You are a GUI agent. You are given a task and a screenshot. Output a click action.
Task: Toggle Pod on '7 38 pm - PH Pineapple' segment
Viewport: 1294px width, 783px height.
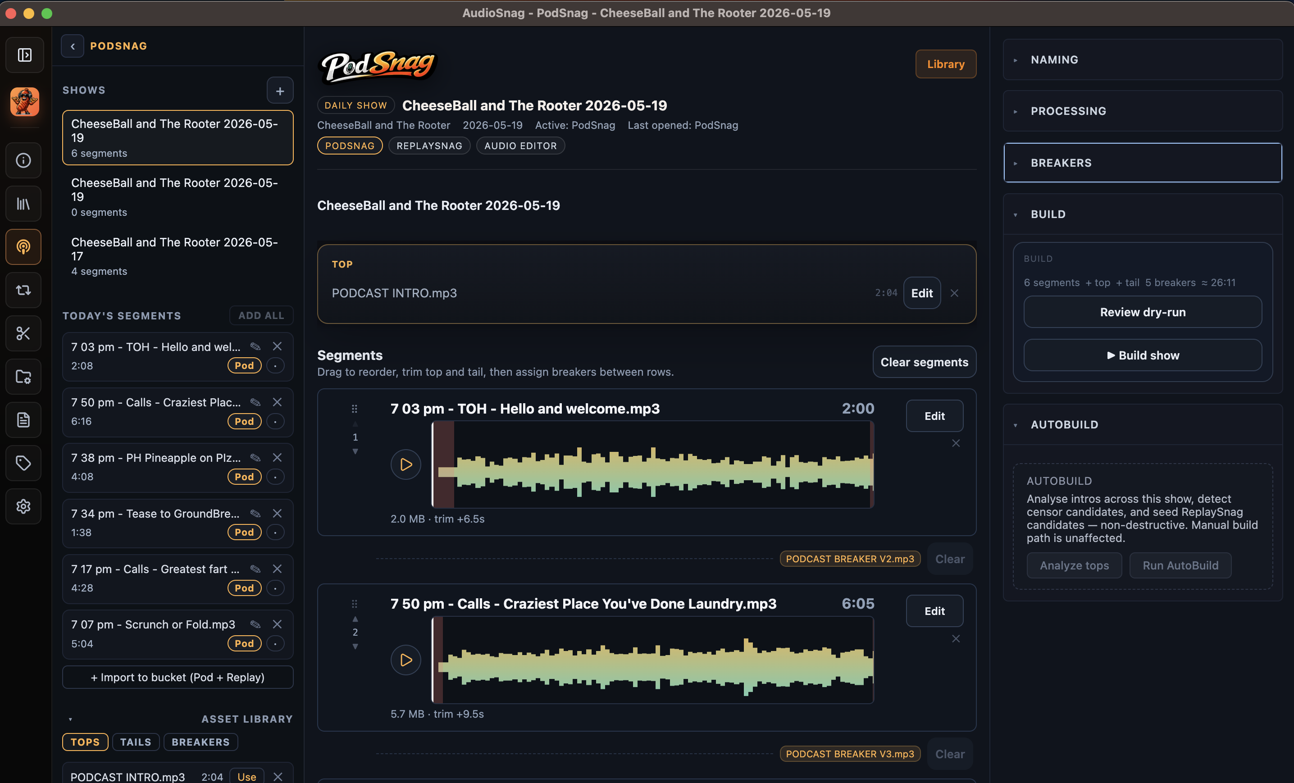[244, 476]
